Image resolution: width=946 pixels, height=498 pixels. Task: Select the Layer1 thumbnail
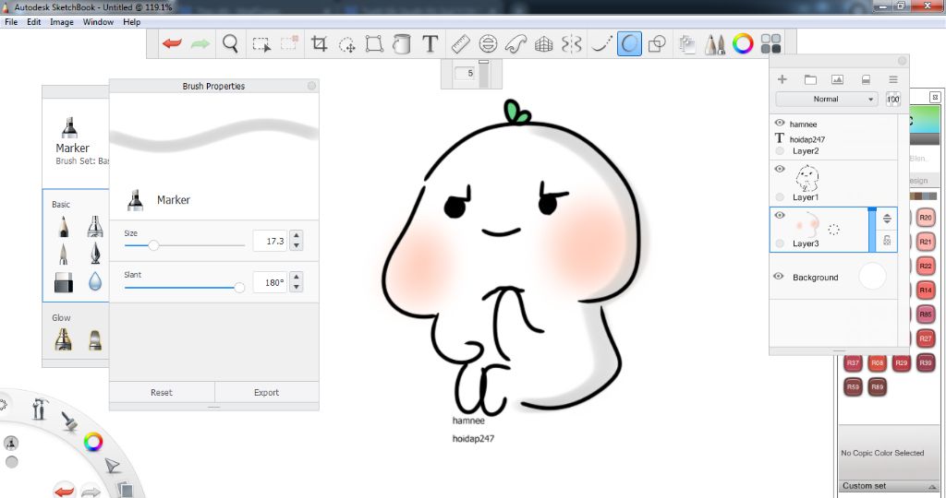click(x=807, y=178)
